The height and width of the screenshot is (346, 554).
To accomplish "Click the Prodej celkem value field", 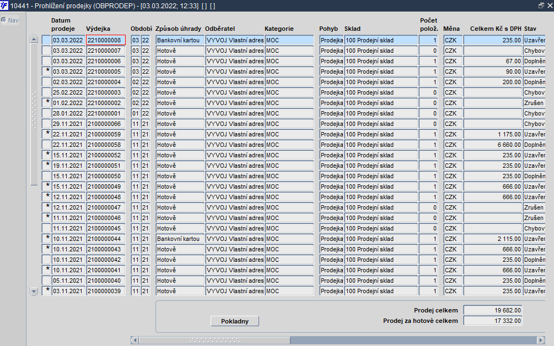I will pyautogui.click(x=492, y=310).
